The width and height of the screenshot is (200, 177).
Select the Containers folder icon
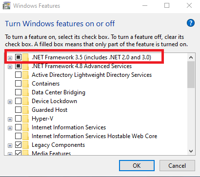point(25,84)
